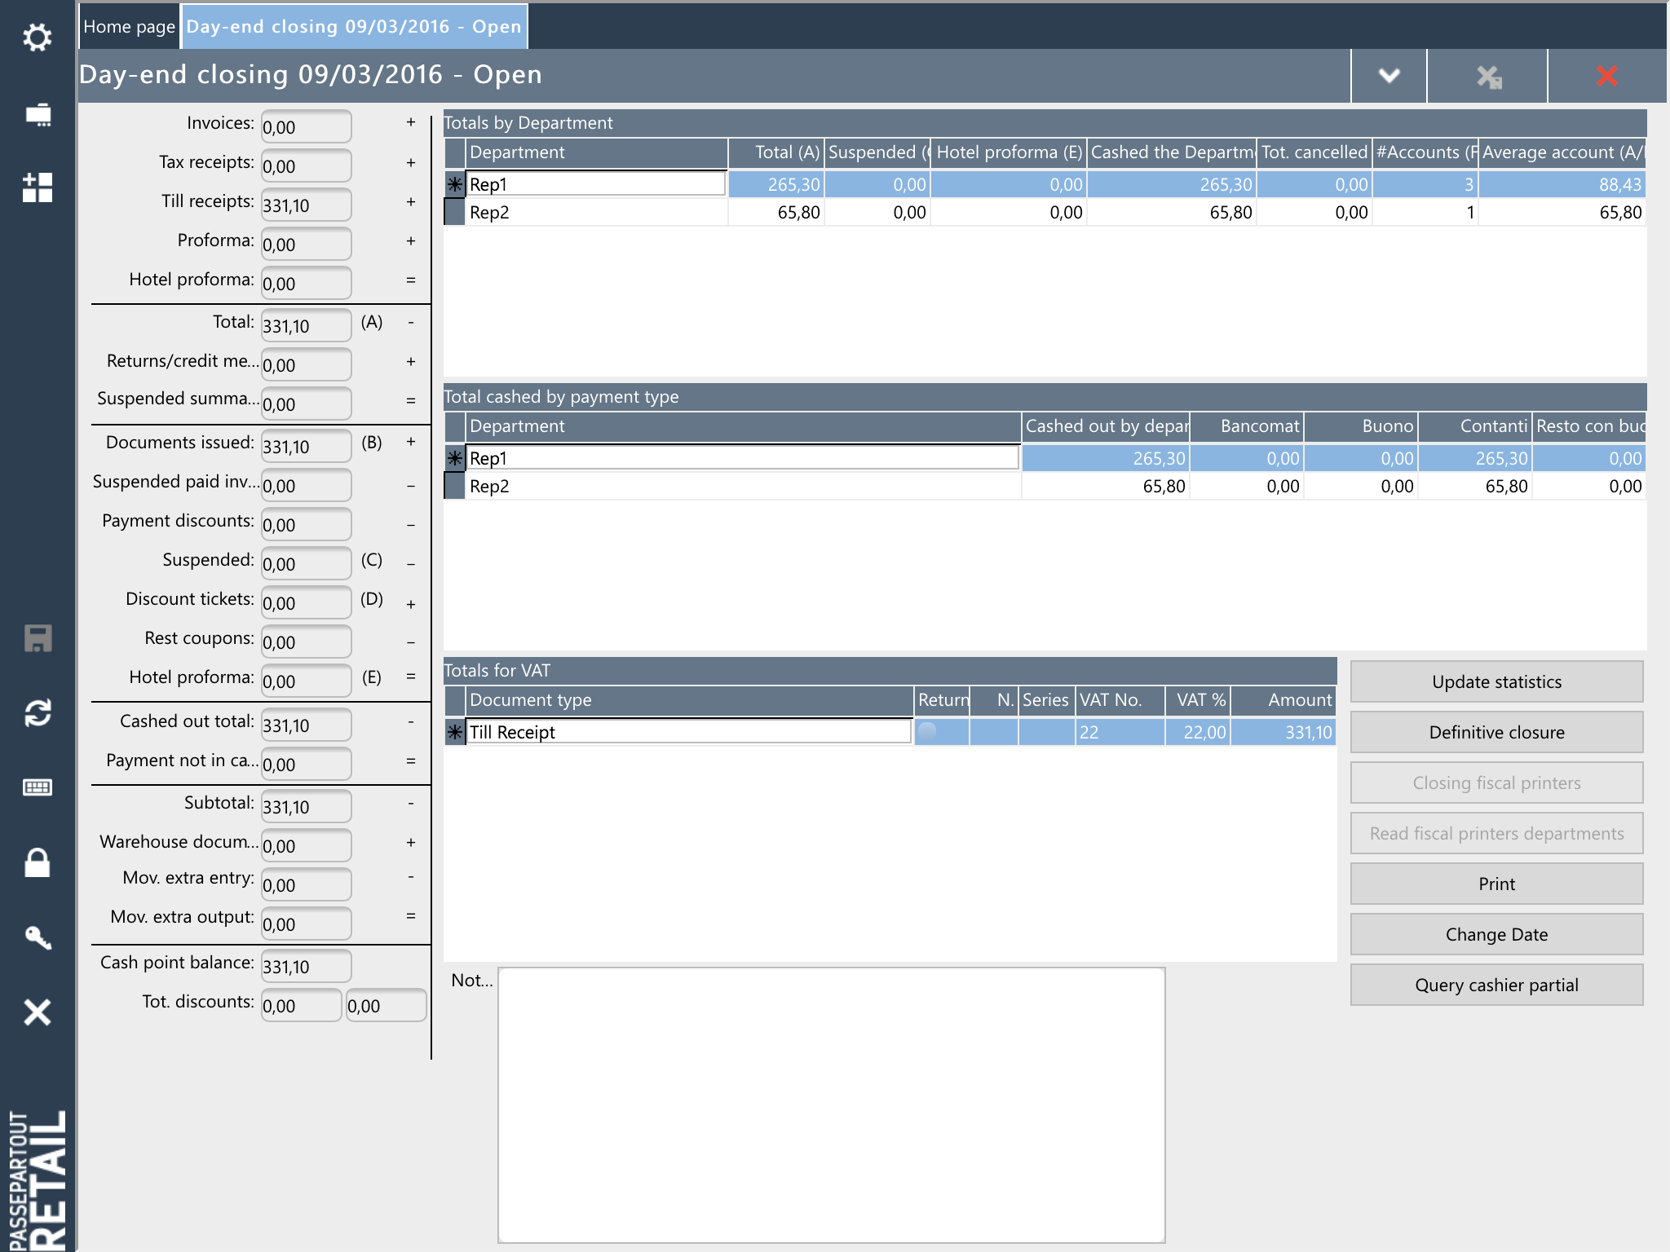Click the white X icon in sidebar
The width and height of the screenshot is (1670, 1252).
[38, 1012]
